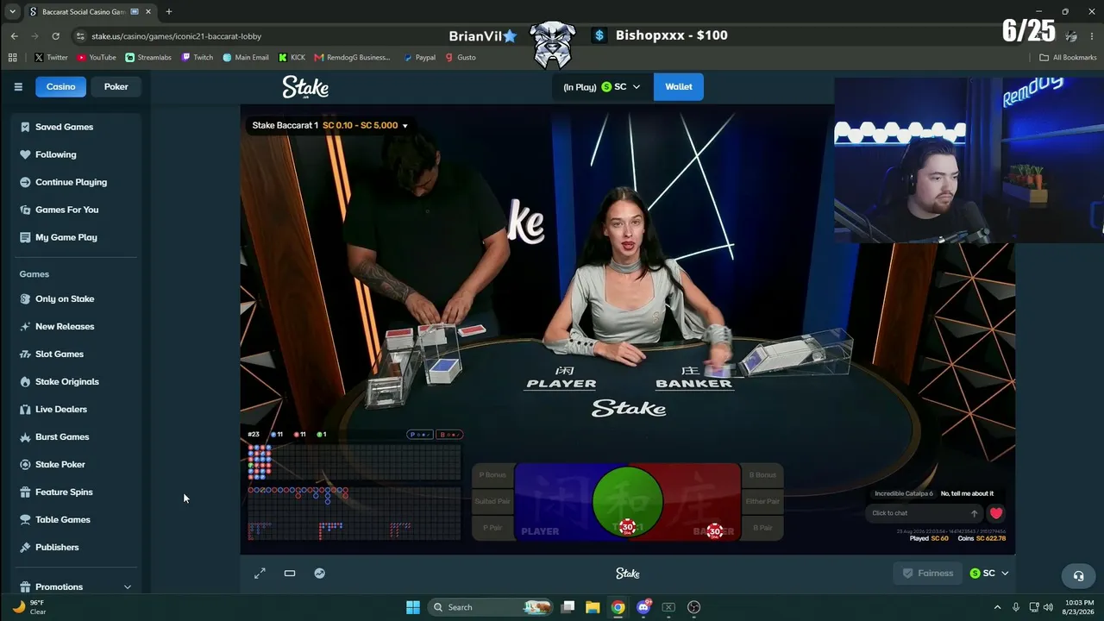1104x621 pixels.
Task: Click the Publishers icon
Action: [25, 547]
